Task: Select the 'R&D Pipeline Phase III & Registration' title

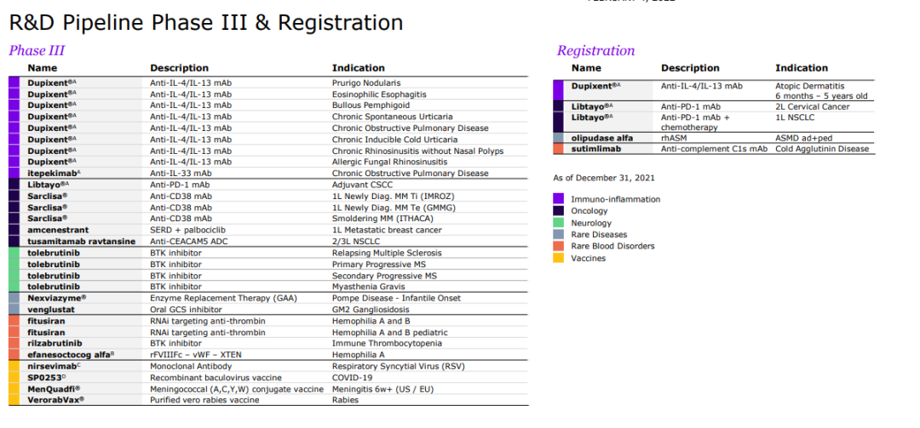Action: coord(206,23)
